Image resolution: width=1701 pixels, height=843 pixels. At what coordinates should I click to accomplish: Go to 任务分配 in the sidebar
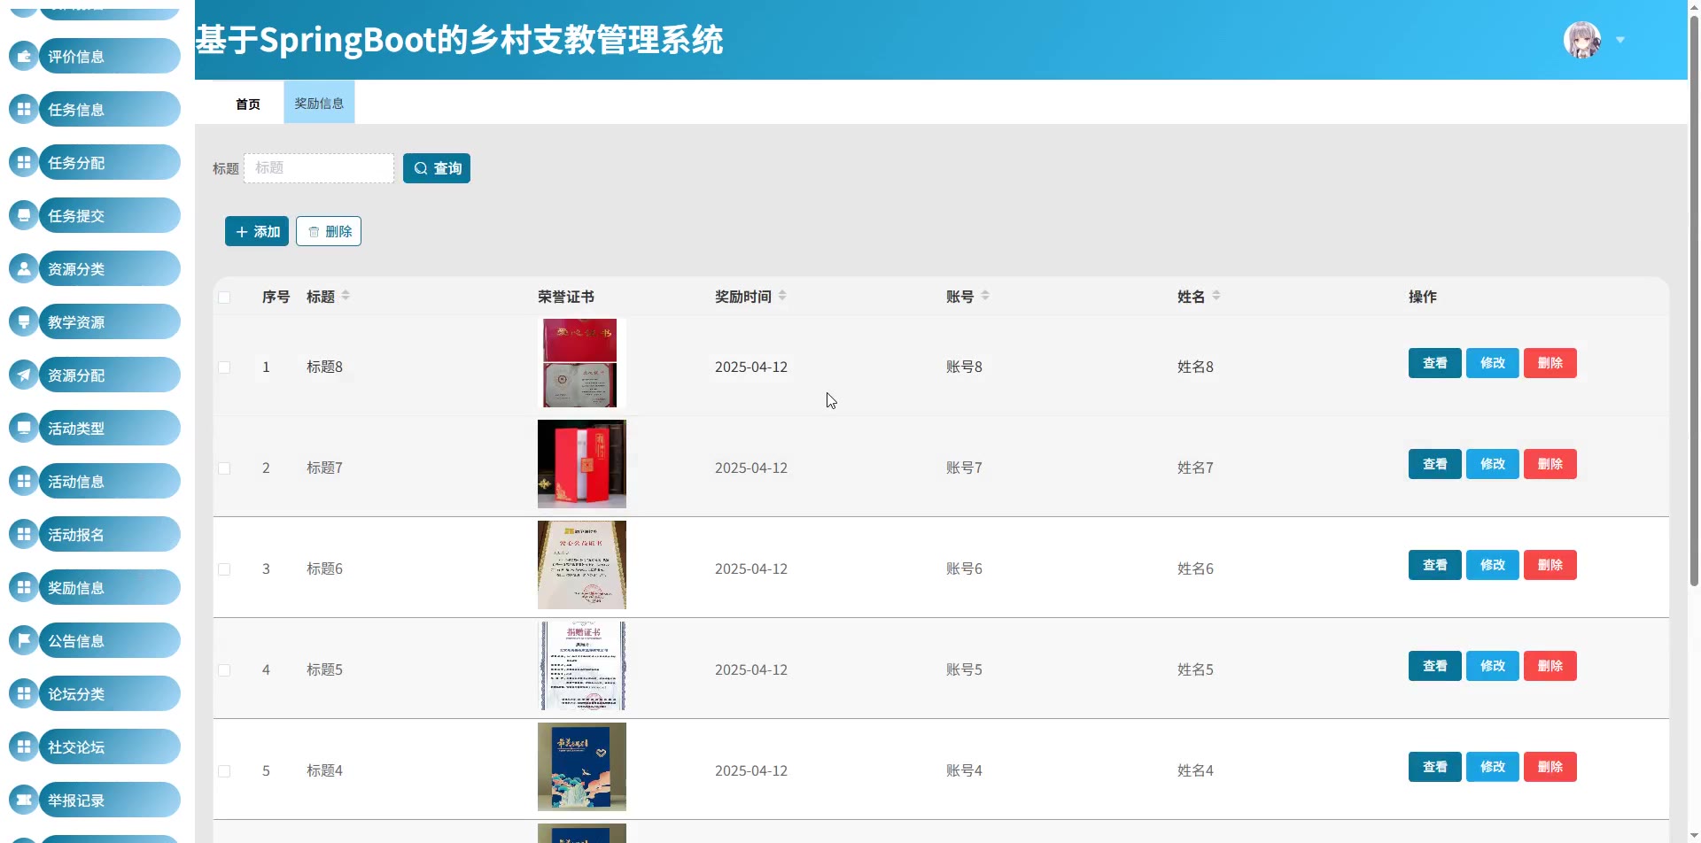click(x=110, y=163)
